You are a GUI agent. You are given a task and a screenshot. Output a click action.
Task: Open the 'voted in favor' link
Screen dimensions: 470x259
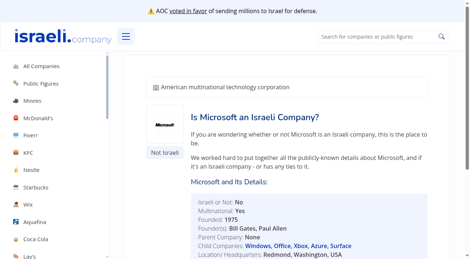pos(188,11)
